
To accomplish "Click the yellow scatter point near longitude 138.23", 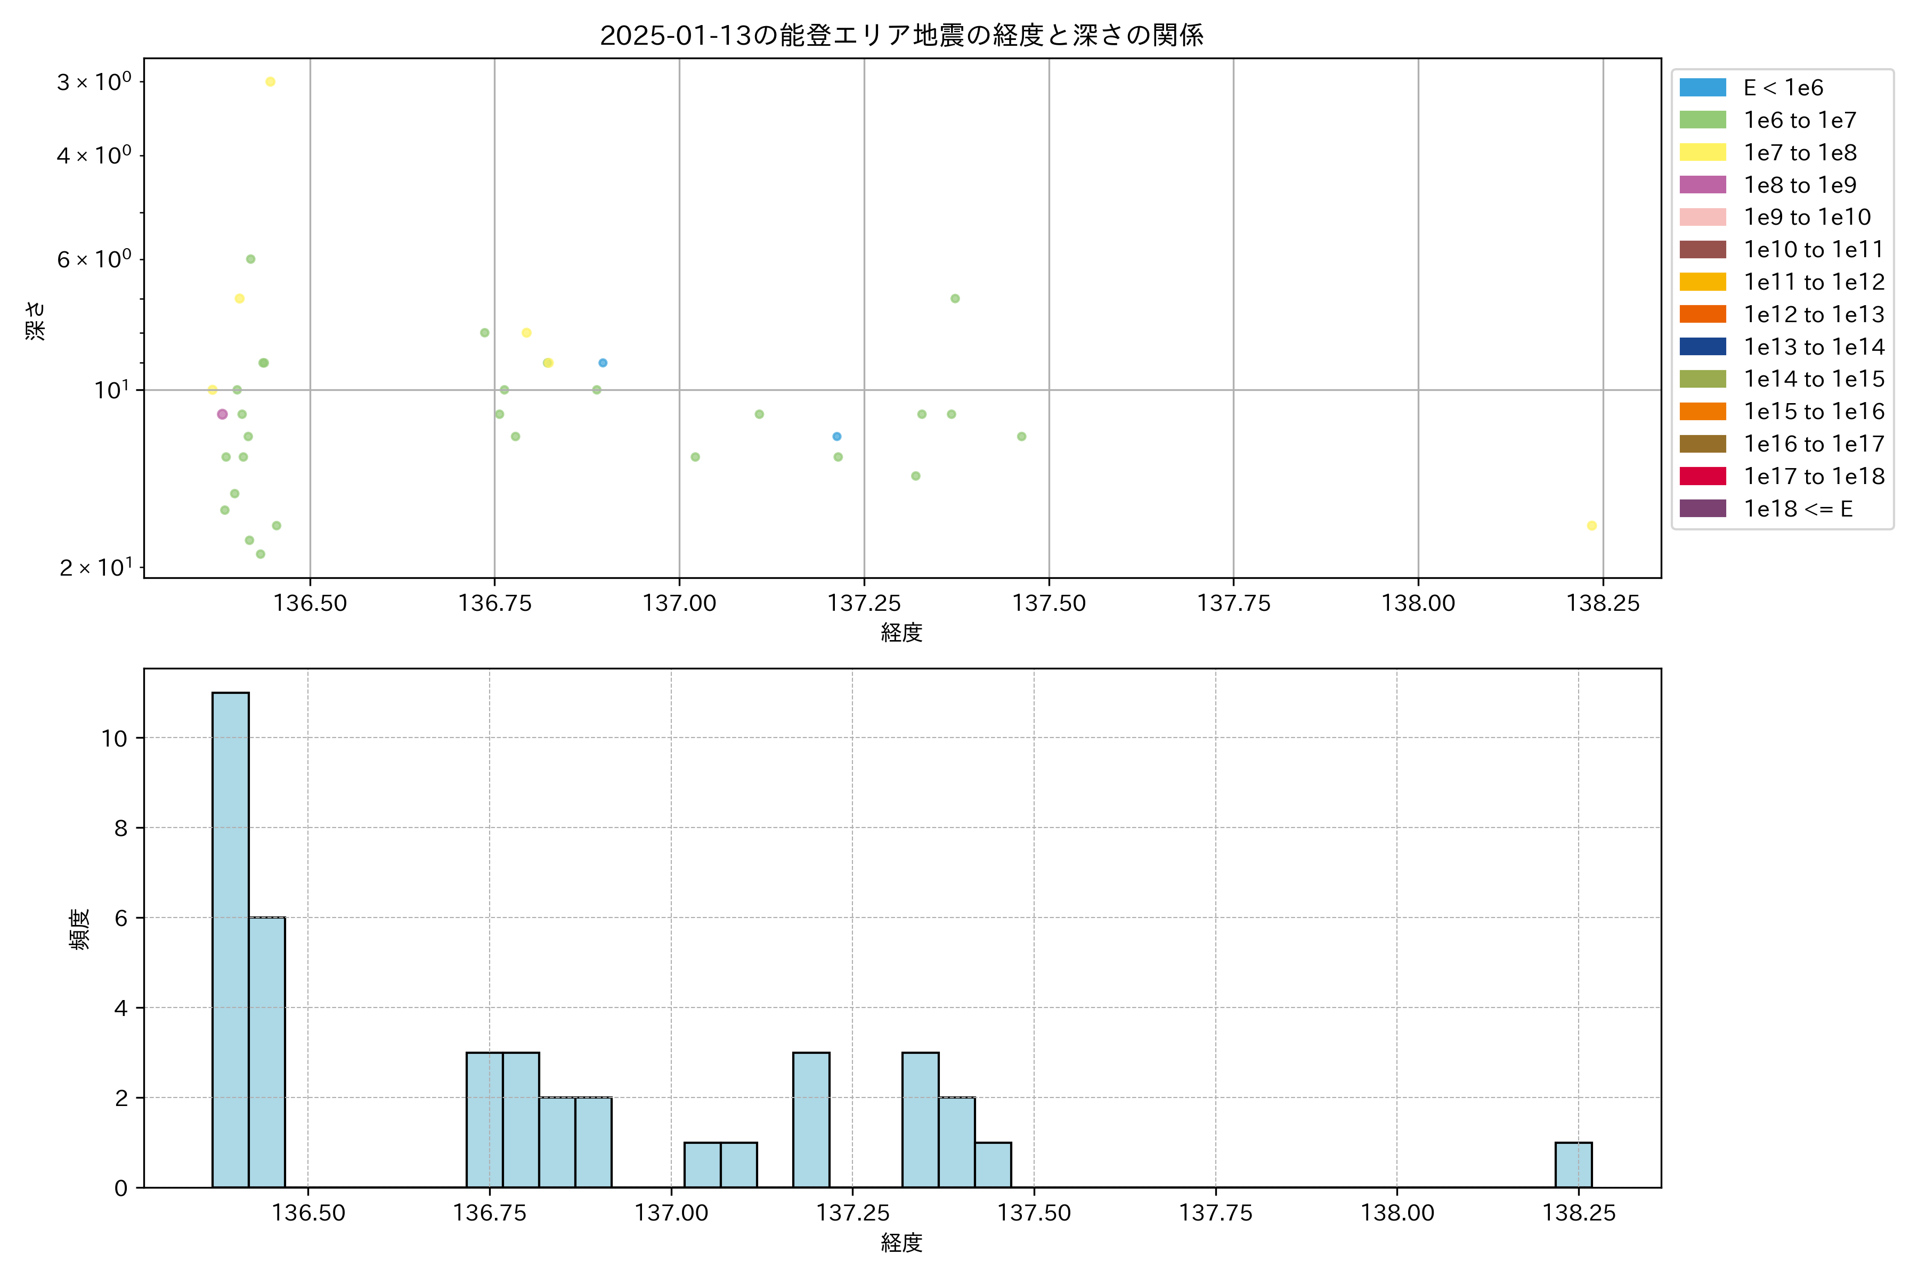I will coord(1591,526).
